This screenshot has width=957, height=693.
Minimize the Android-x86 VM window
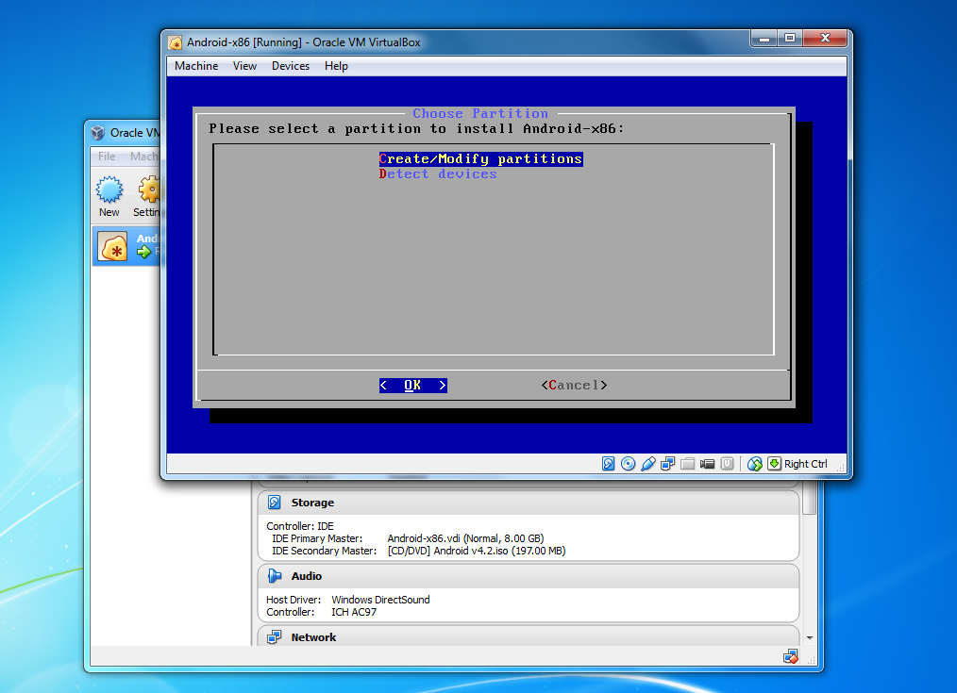[x=764, y=38]
